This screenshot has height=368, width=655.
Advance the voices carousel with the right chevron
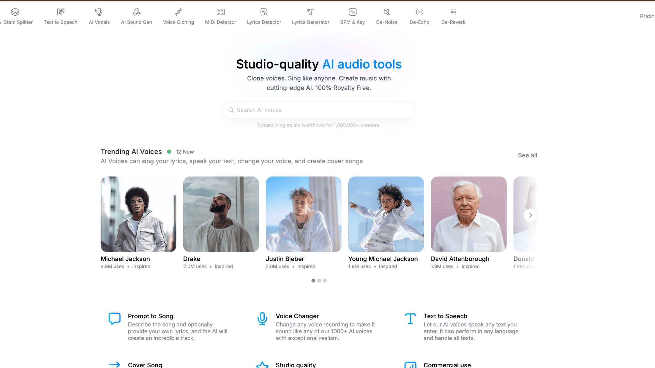(530, 215)
